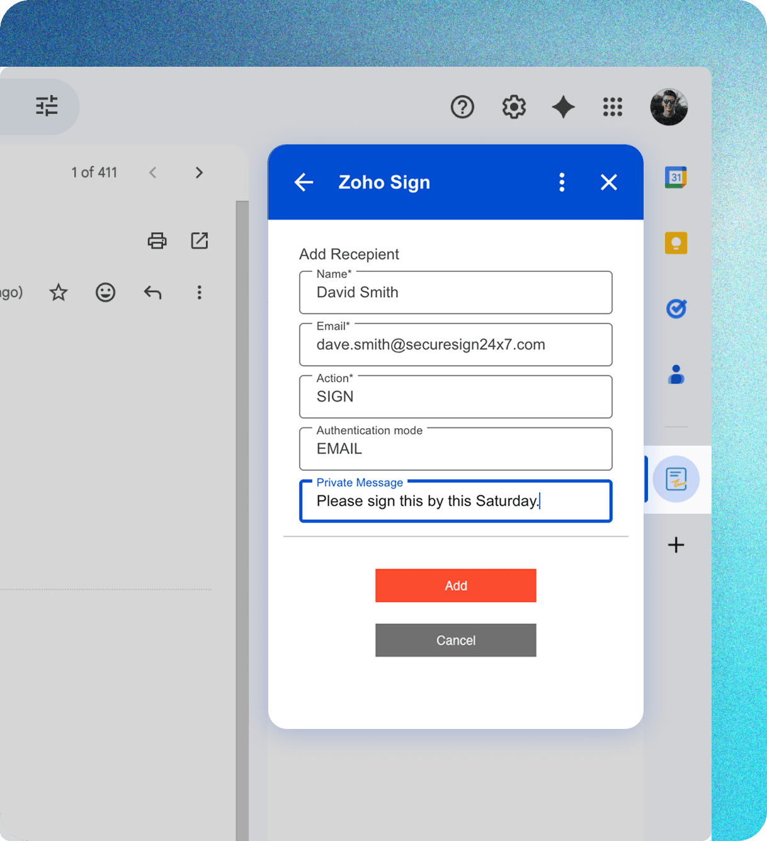Image resolution: width=767 pixels, height=841 pixels.
Task: Get more add-ons with plus icon
Action: [x=676, y=545]
